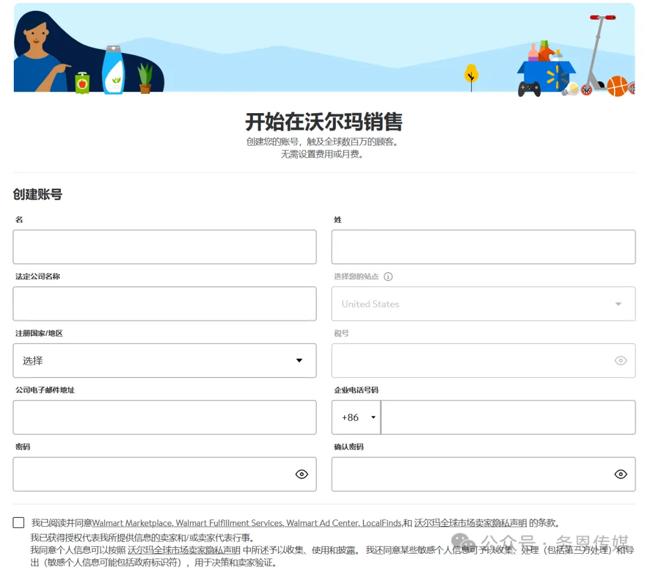650x570 pixels.
Task: Click the 法定公司名称 field label
Action: pyautogui.click(x=38, y=276)
